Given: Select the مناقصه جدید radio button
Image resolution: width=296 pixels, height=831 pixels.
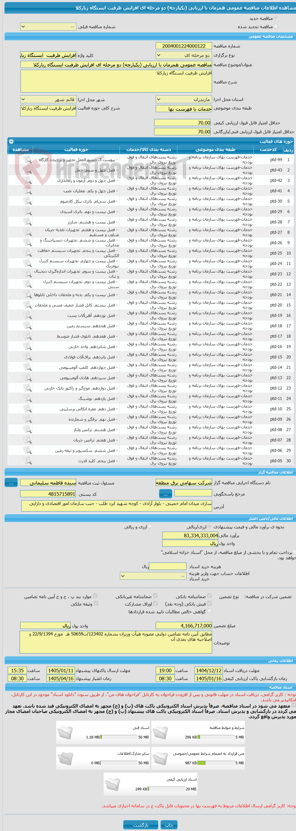Looking at the screenshot, I should pyautogui.click(x=276, y=18).
